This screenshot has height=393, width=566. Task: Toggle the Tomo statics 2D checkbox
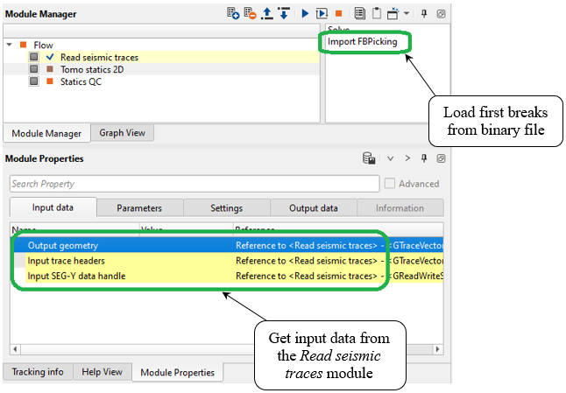[34, 69]
